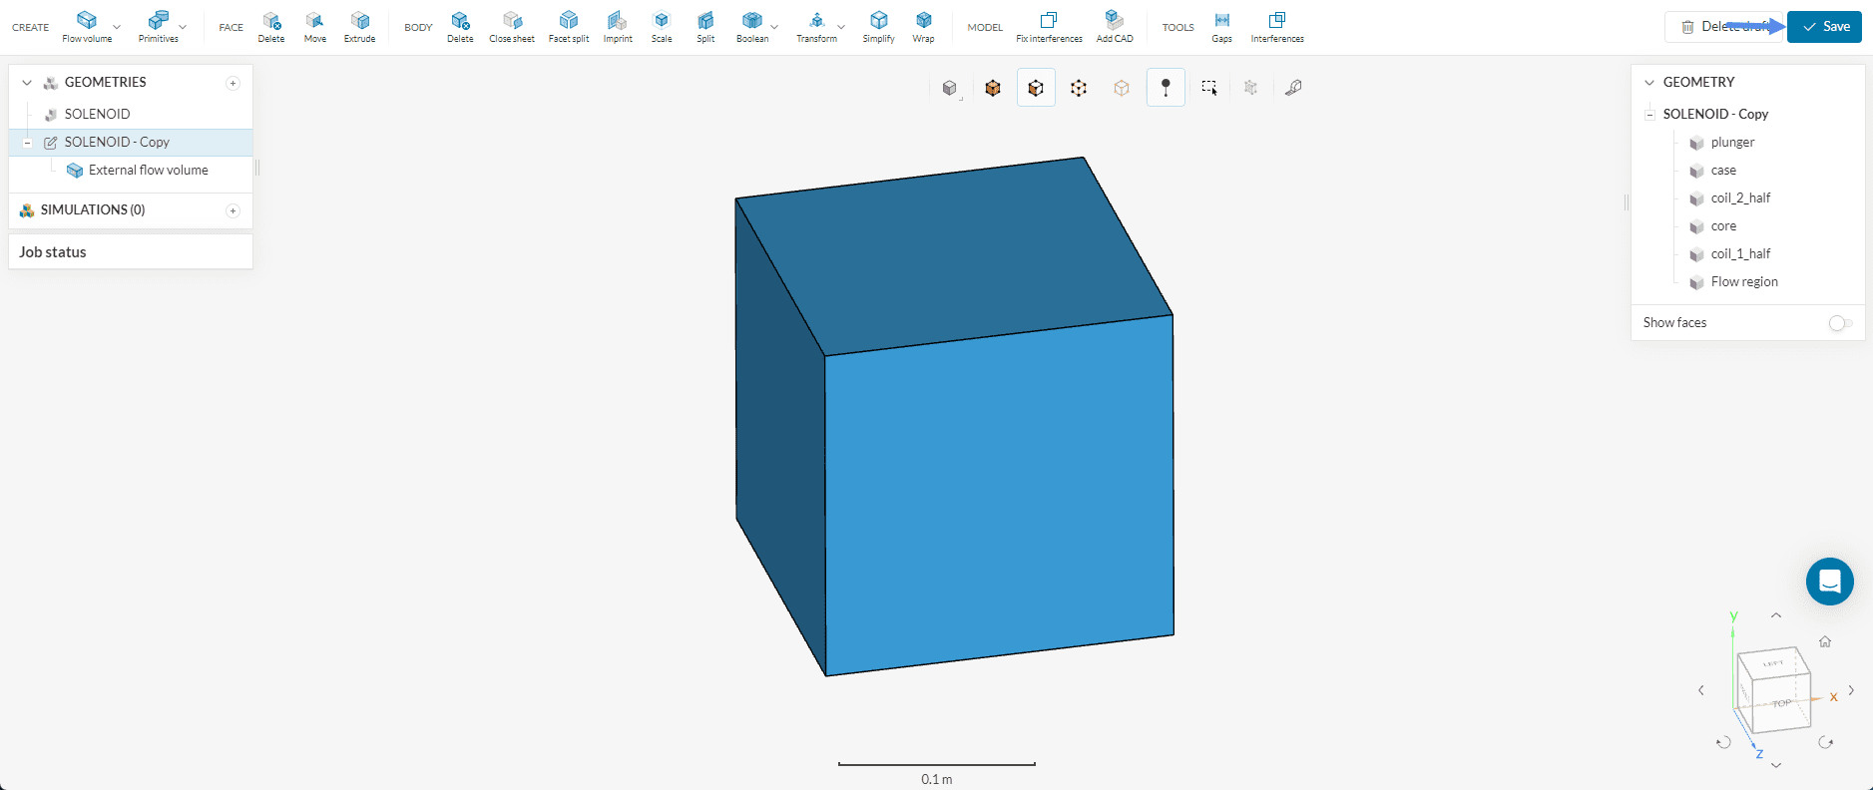Choose the Wrap tool

point(923,26)
